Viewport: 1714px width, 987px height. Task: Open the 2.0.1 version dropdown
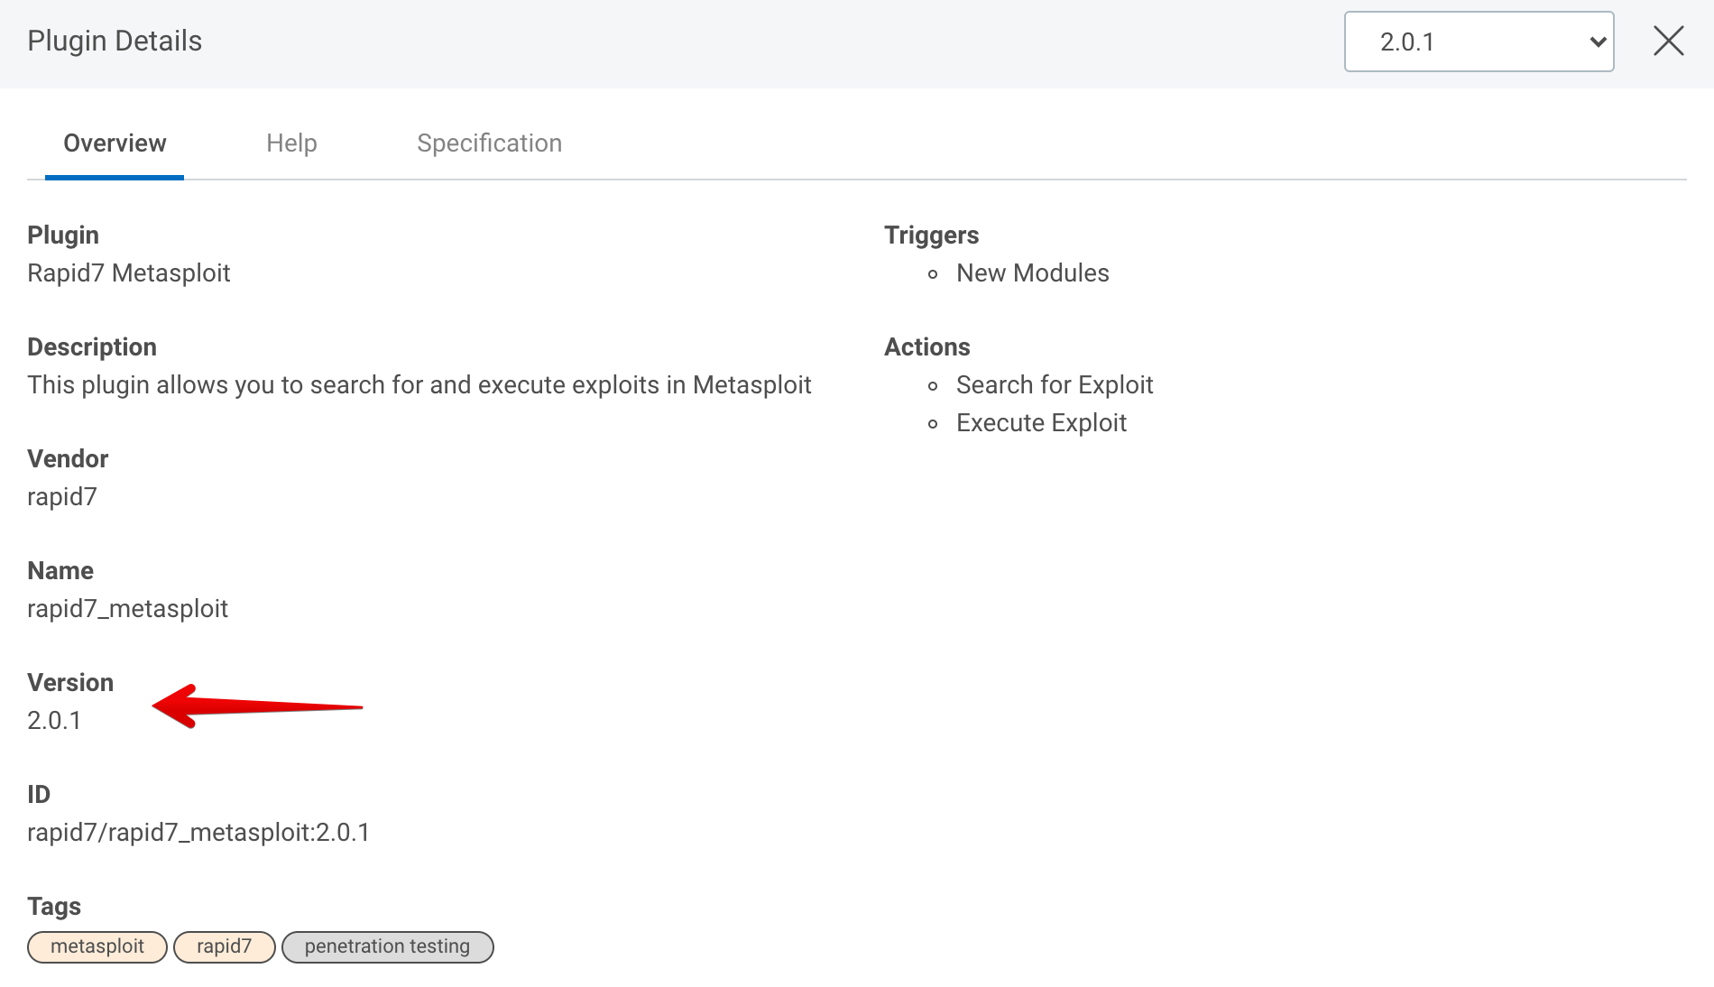1478,42
